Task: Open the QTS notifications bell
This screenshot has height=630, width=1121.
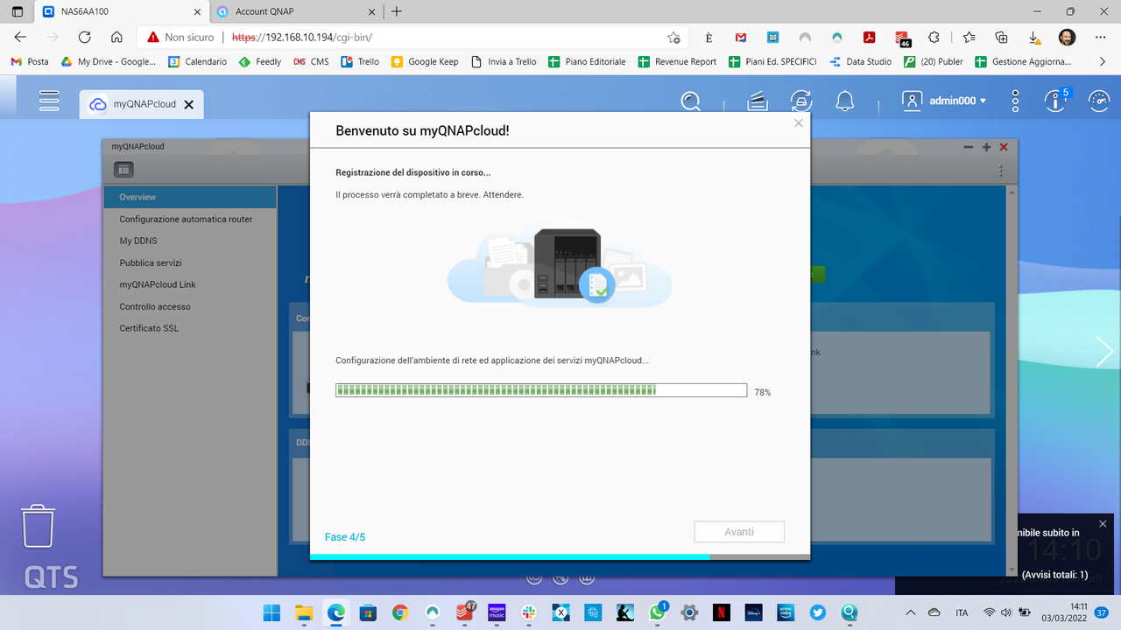Action: pos(844,101)
